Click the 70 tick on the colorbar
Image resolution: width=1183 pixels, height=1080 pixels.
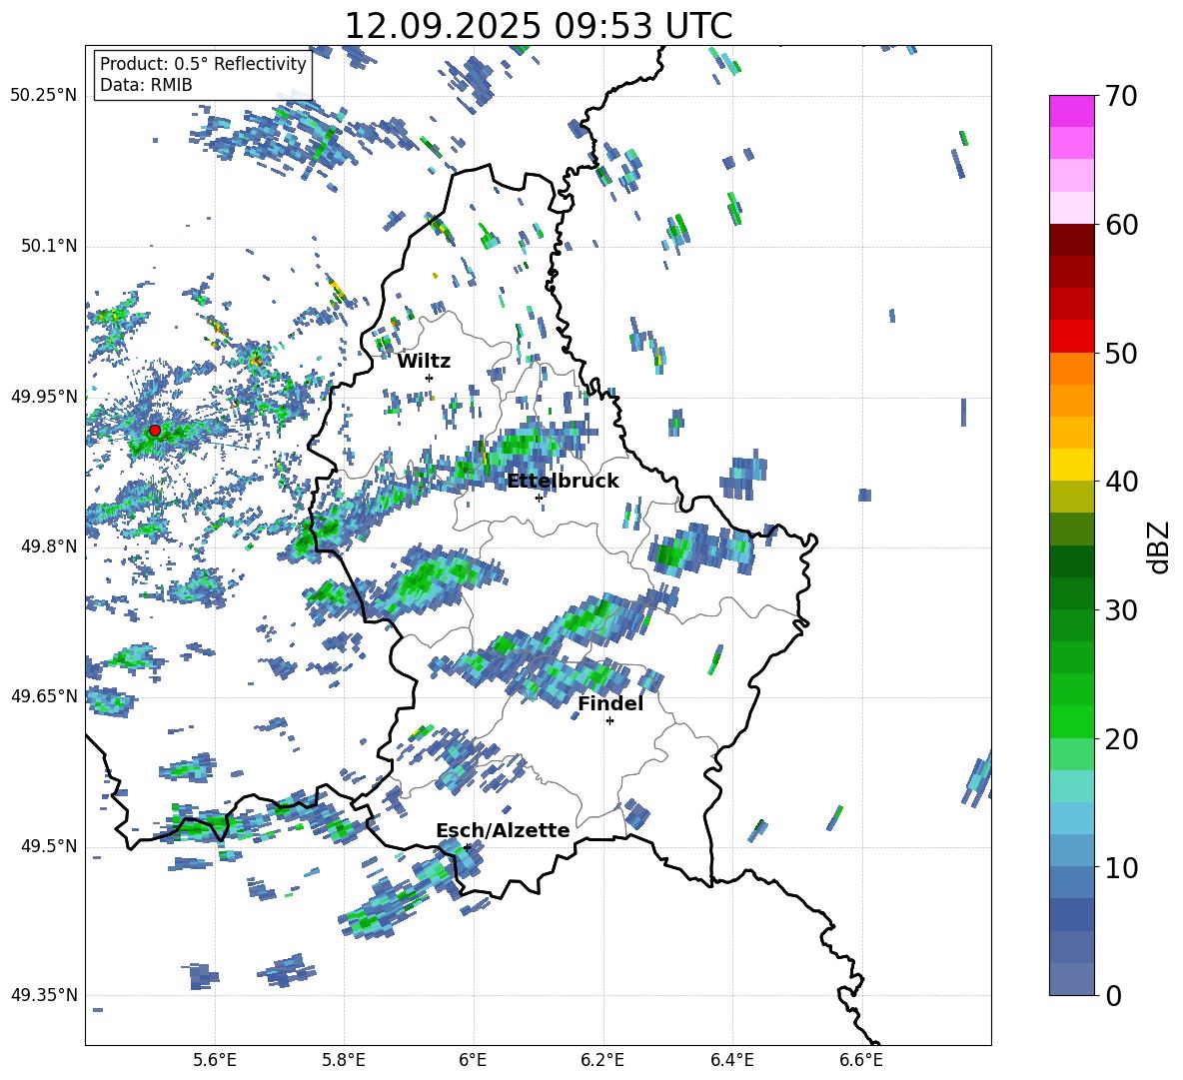pos(1120,97)
